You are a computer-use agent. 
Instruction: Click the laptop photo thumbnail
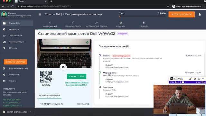tap(64, 53)
